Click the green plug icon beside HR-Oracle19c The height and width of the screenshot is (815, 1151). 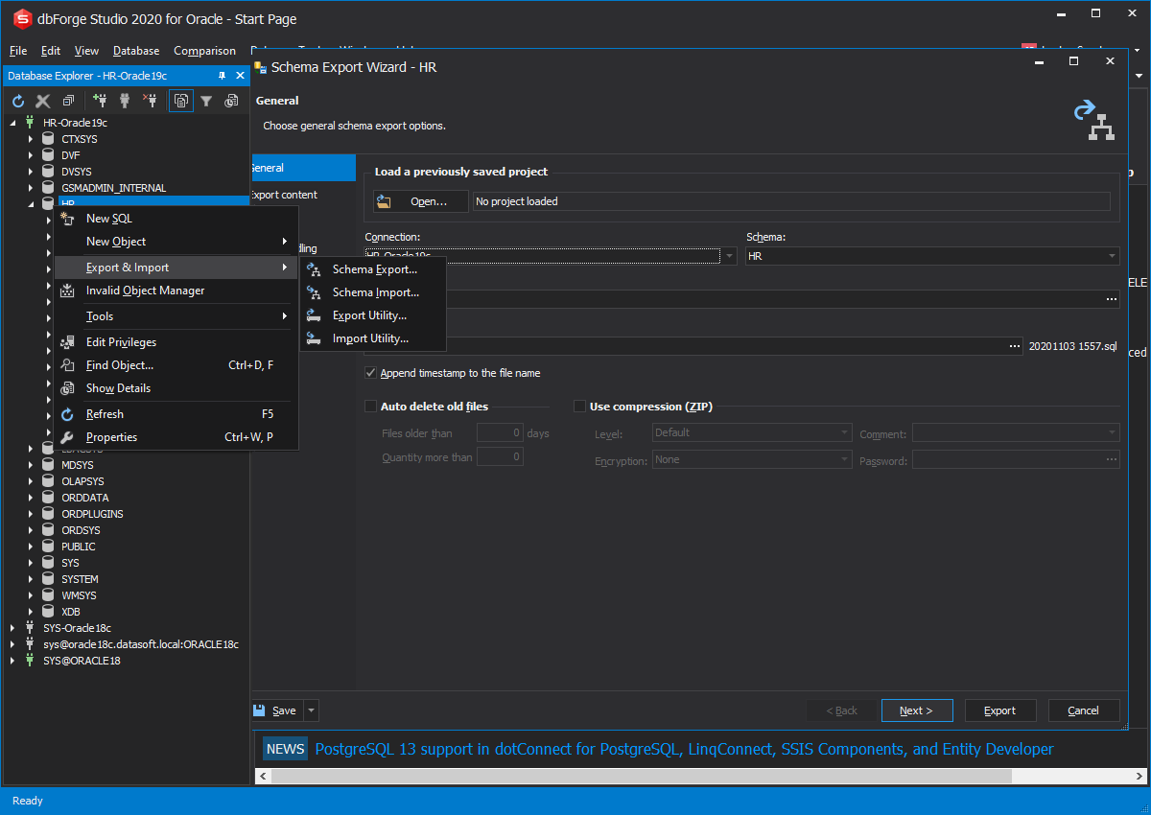click(x=30, y=123)
